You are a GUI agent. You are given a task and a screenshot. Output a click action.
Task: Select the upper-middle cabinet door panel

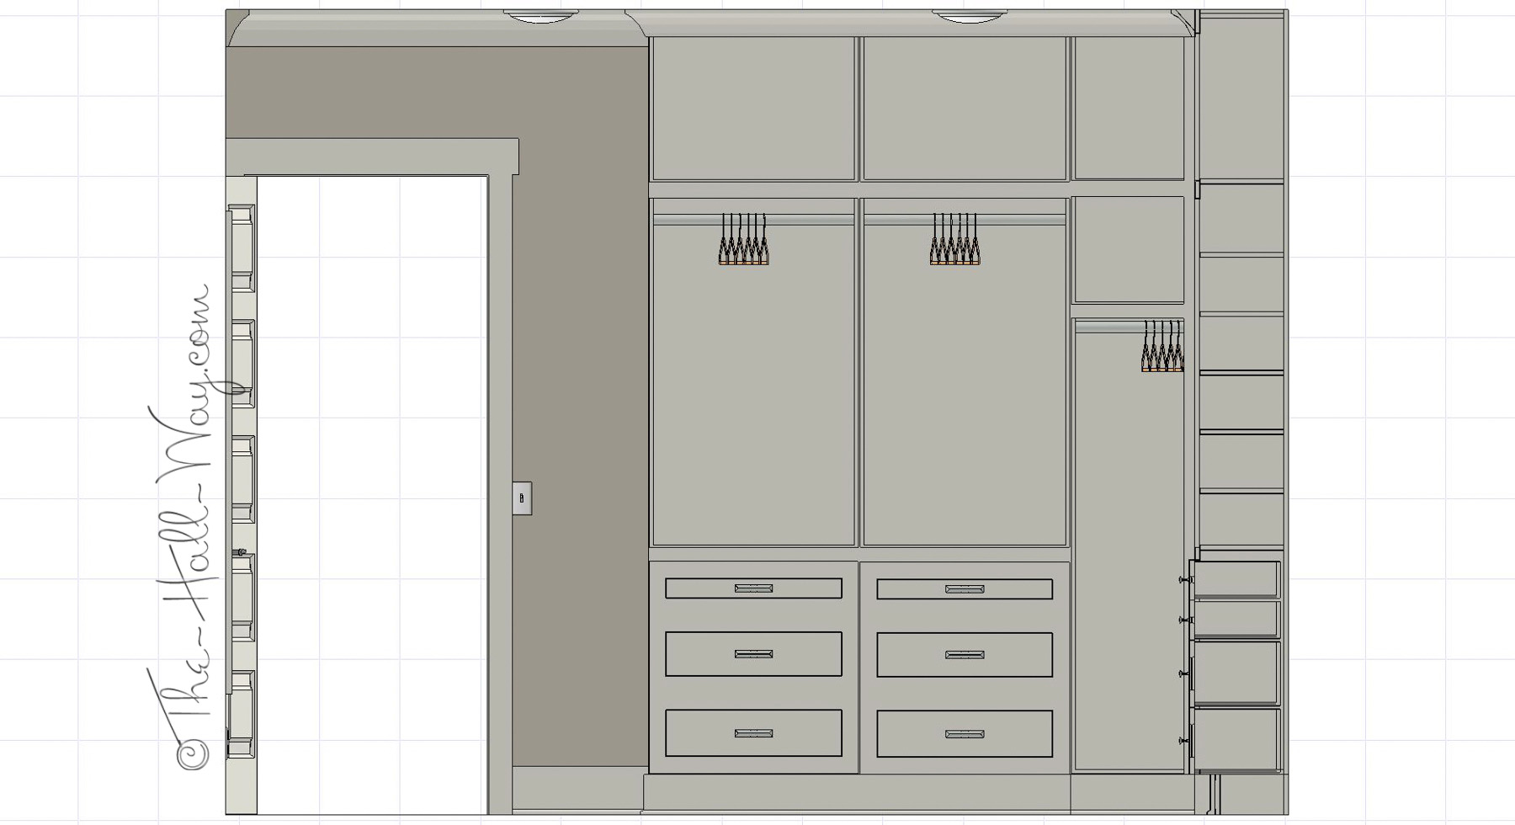(965, 108)
